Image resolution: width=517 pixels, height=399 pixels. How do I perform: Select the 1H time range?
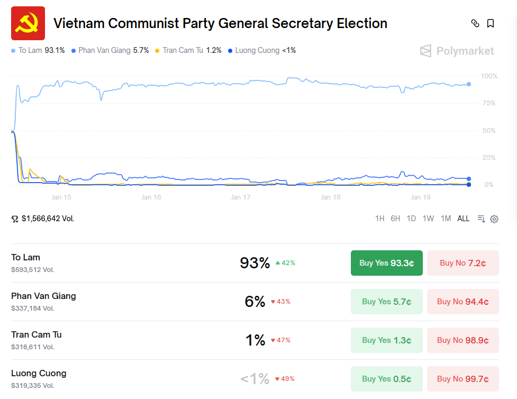(x=379, y=219)
